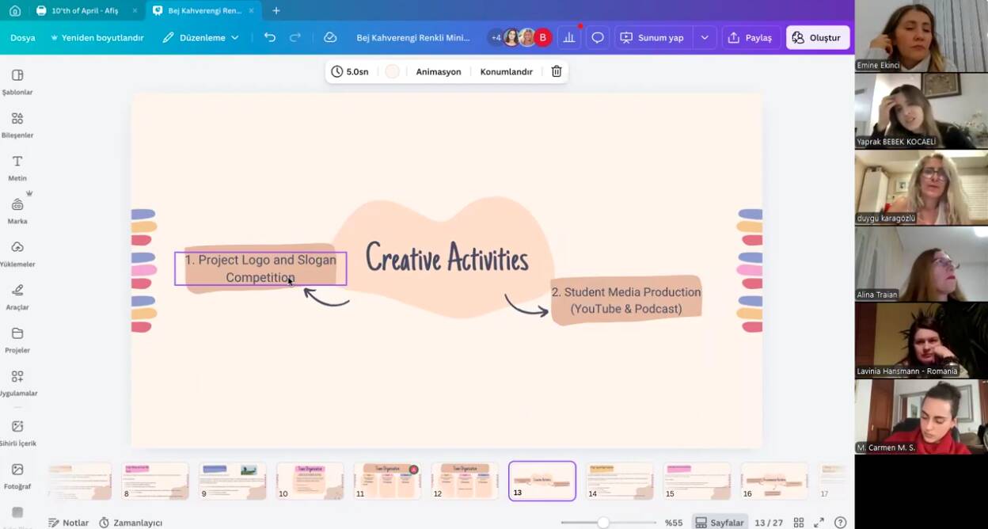Open the %55 zoom level menu
This screenshot has height=529, width=988.
coord(673,523)
